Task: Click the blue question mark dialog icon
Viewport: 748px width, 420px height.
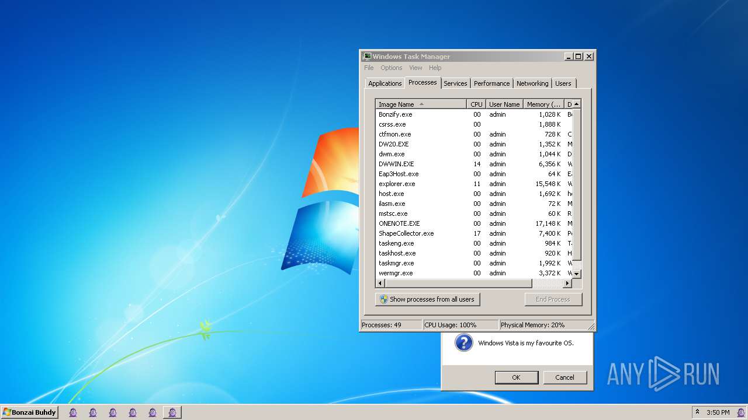Action: (463, 342)
